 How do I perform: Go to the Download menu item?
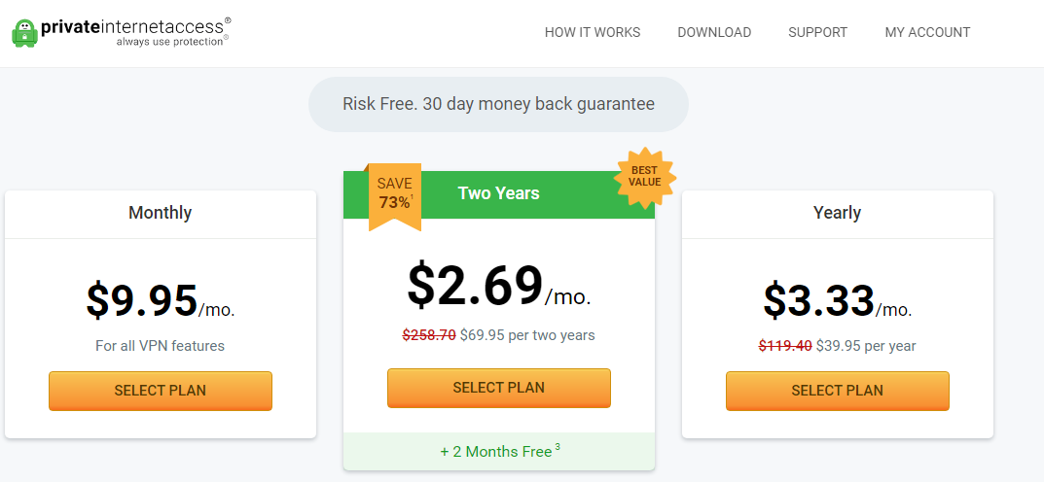pos(714,32)
